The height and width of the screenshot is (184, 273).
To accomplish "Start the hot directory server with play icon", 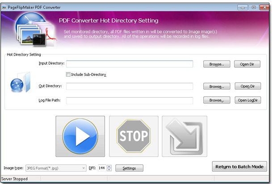I will pos(80,136).
